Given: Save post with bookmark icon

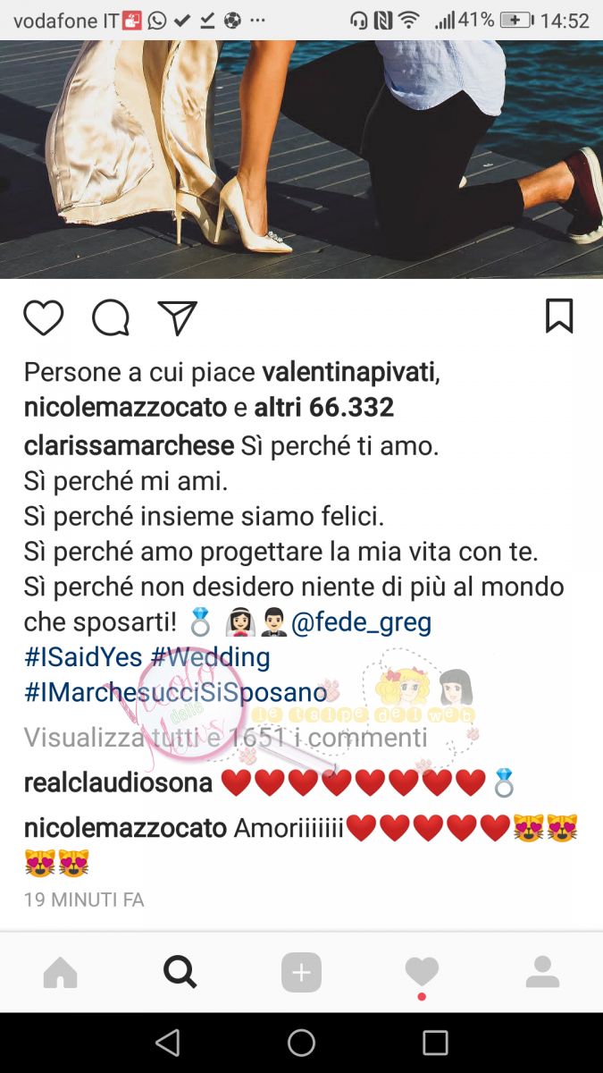Looking at the screenshot, I should pos(559,317).
